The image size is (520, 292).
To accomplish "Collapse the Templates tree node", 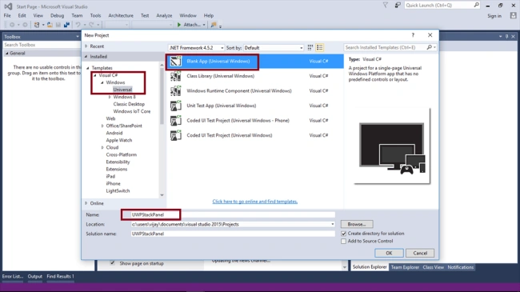I will point(88,68).
